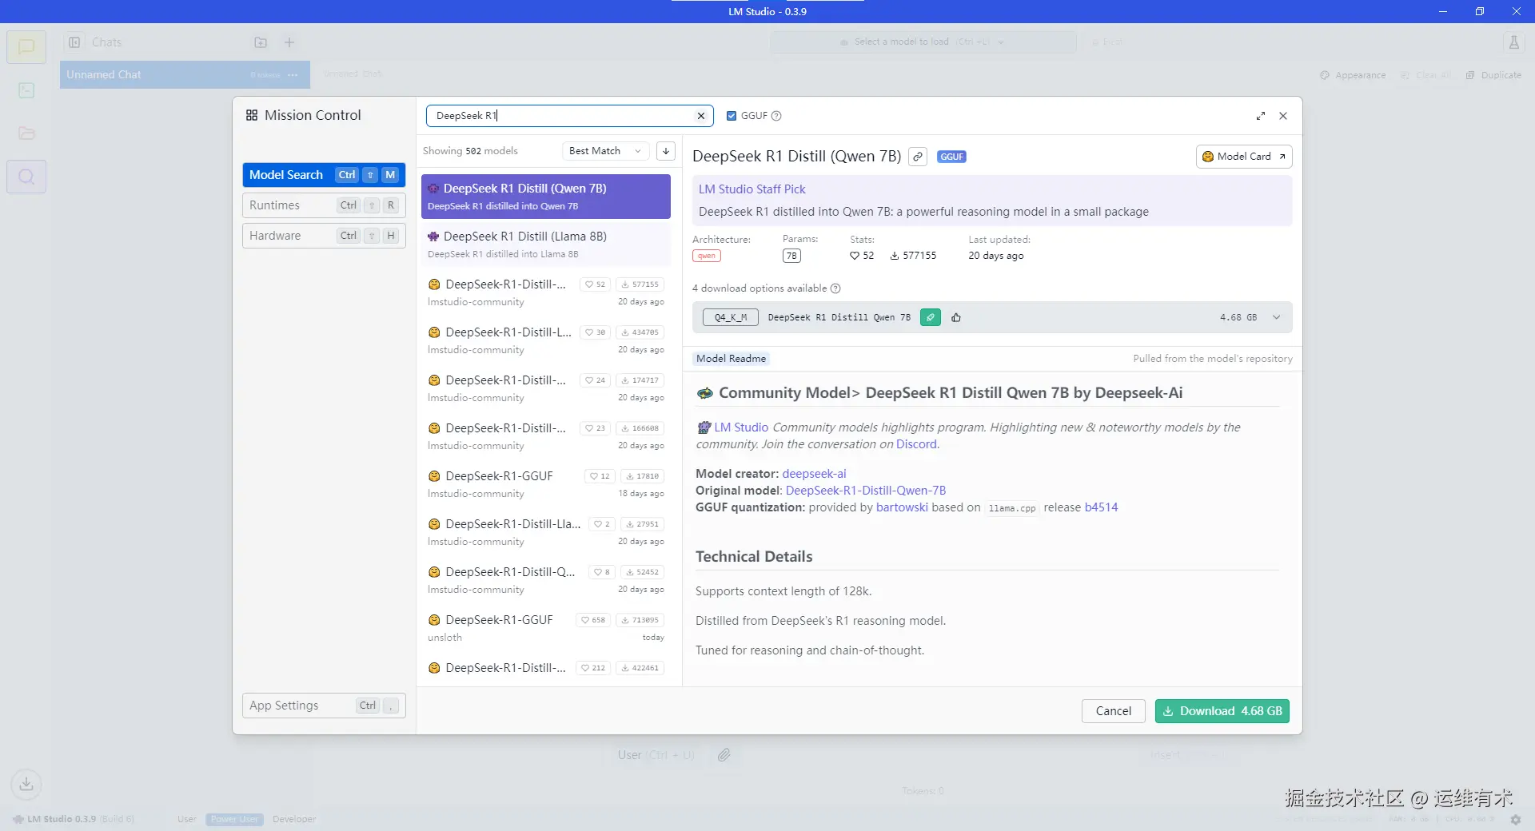Expand Mission Control to full size
Viewport: 1535px width, 831px height.
click(1261, 116)
